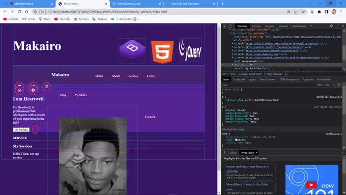Open the pesticide.min.css source link
The image size is (346, 195).
click(x=329, y=97)
